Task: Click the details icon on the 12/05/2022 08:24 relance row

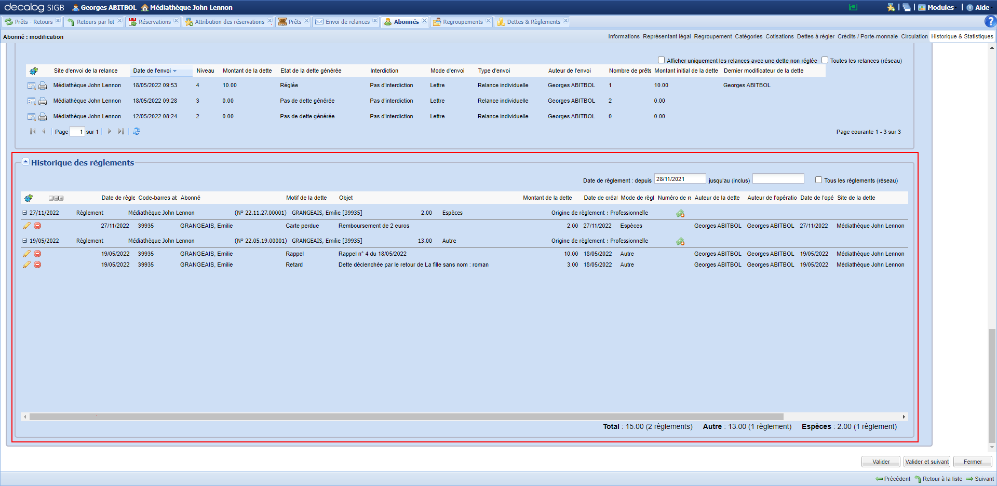Action: pyautogui.click(x=31, y=117)
